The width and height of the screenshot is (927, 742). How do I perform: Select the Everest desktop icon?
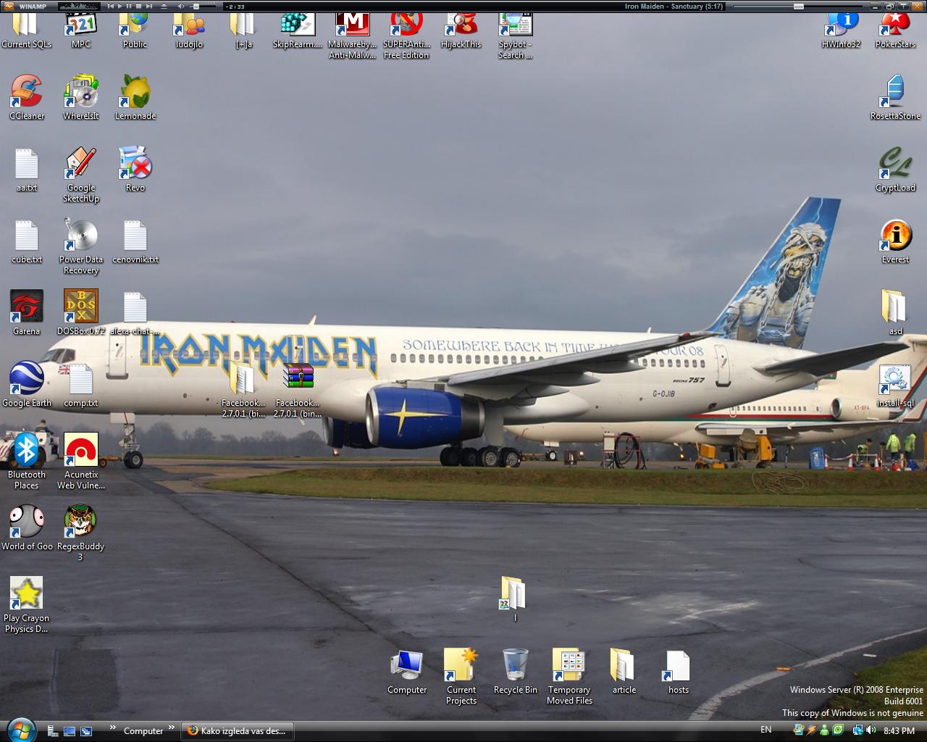(896, 241)
